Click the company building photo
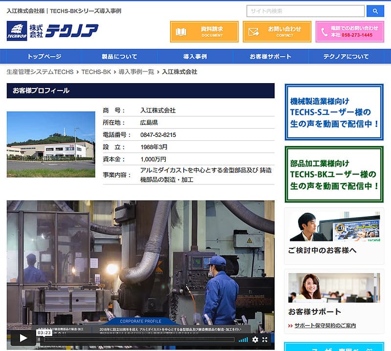The image size is (391, 351). (x=51, y=144)
